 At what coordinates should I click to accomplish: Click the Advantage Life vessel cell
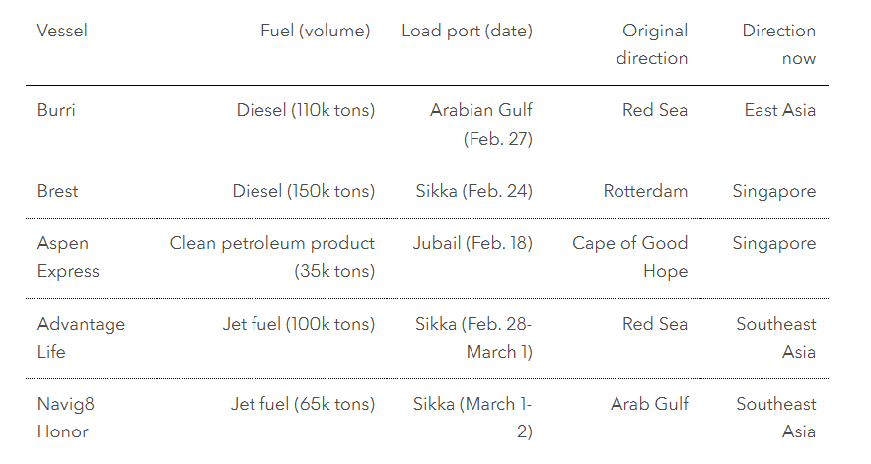point(81,338)
